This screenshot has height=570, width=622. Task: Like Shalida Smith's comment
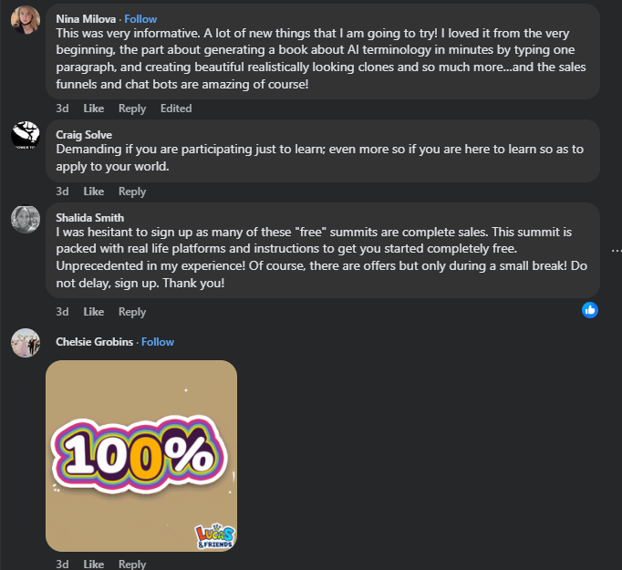click(x=94, y=312)
